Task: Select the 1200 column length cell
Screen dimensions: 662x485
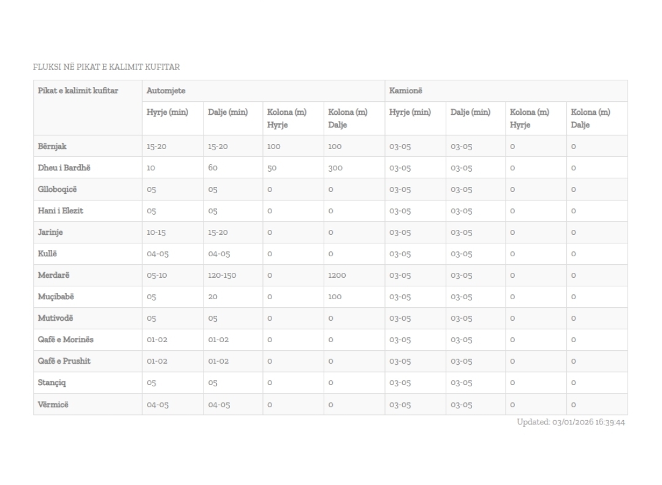Action: click(x=338, y=276)
